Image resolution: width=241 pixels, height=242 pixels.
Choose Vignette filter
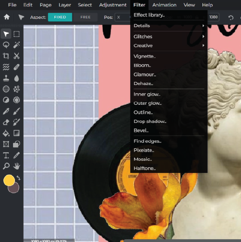[169, 57]
